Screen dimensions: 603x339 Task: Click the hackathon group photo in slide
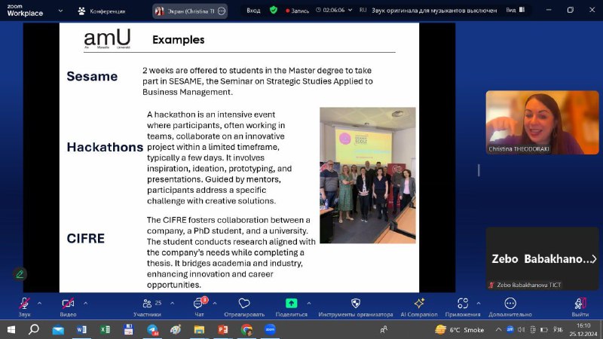pos(368,176)
